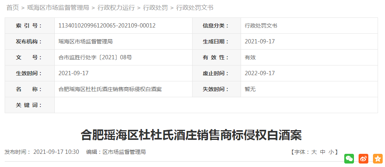Open the 行政处罚 breadcrumb link
This screenshot has width=385, height=167.
point(155,8)
